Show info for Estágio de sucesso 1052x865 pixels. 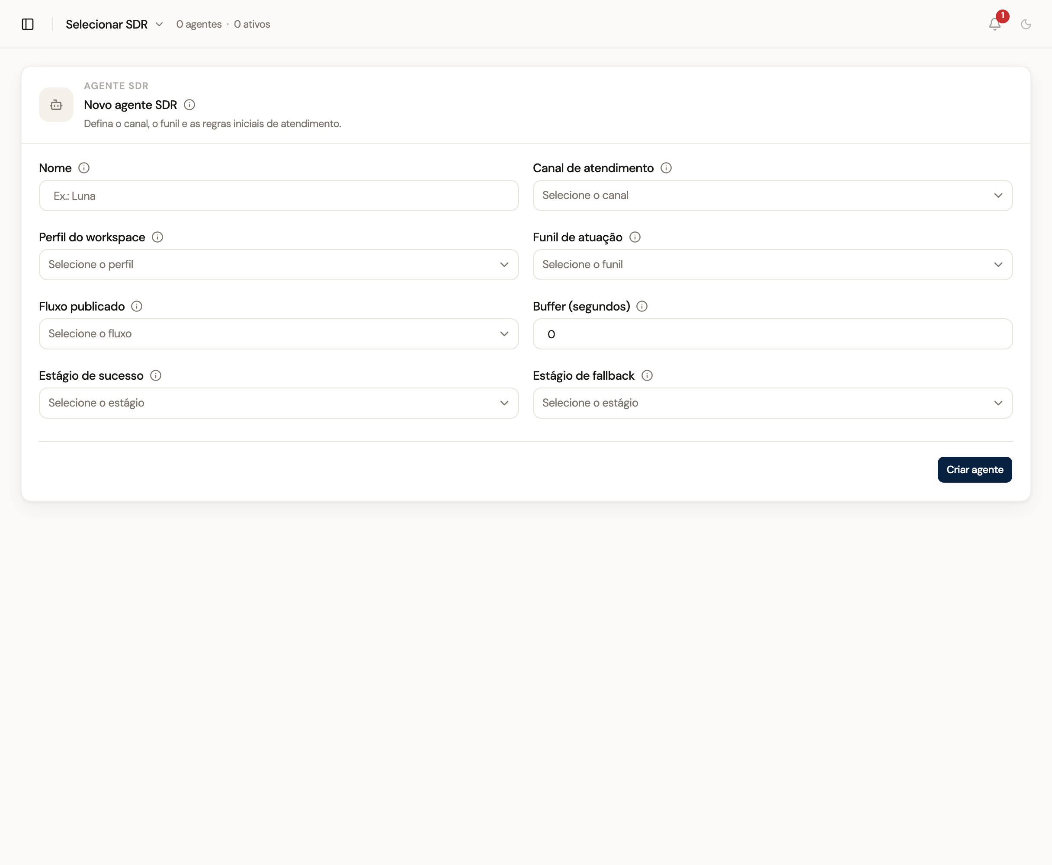pyautogui.click(x=155, y=376)
